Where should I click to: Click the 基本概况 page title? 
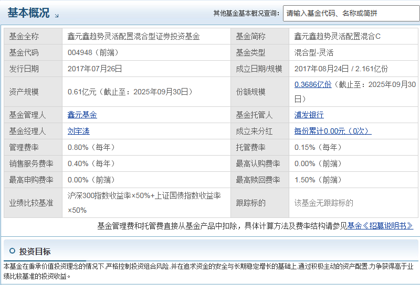coord(29,13)
